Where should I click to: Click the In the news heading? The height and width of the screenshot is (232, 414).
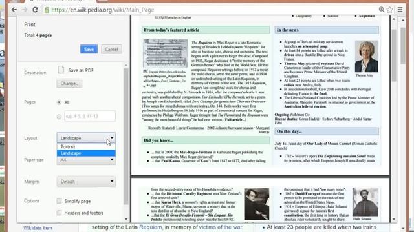(287, 30)
